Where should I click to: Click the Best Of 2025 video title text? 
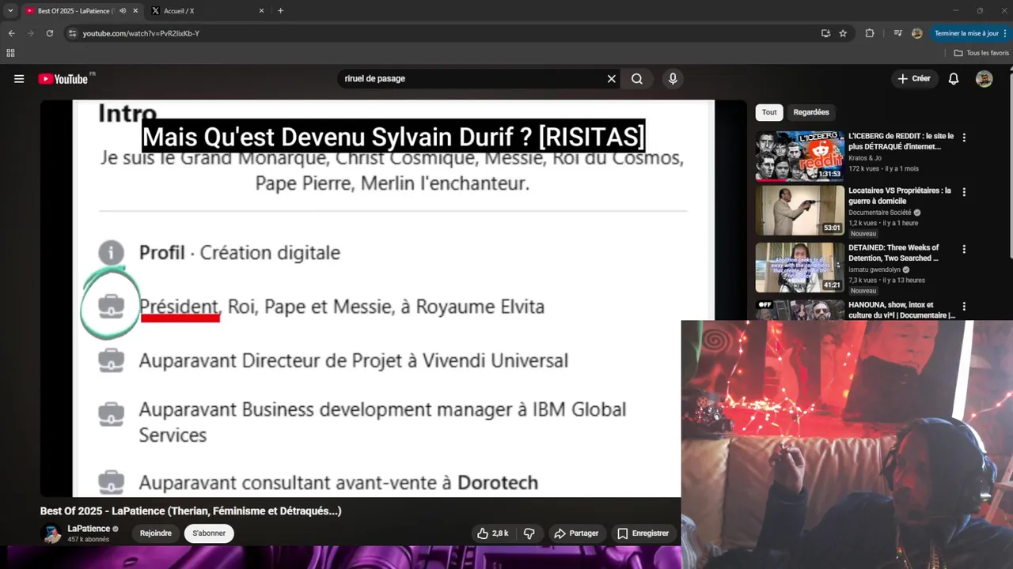click(191, 511)
